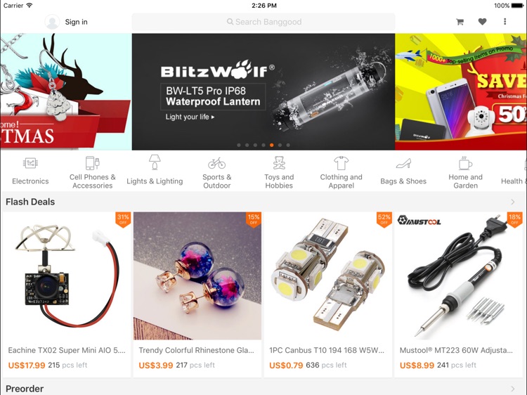Tap Light your life on BlitzWolf banner
The image size is (527, 395).
[x=190, y=117]
